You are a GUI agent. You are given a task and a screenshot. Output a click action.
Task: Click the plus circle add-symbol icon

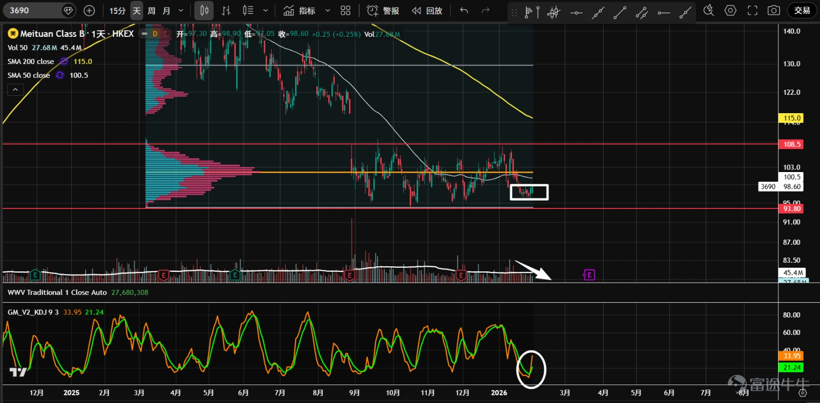[x=89, y=10]
